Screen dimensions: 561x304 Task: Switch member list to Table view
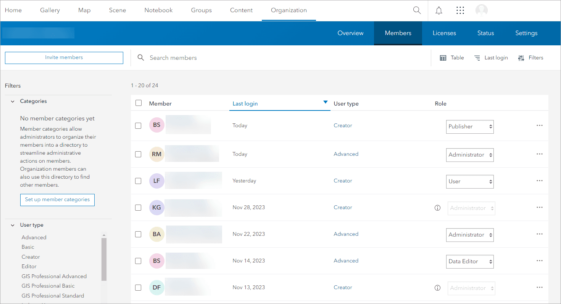[x=452, y=58]
